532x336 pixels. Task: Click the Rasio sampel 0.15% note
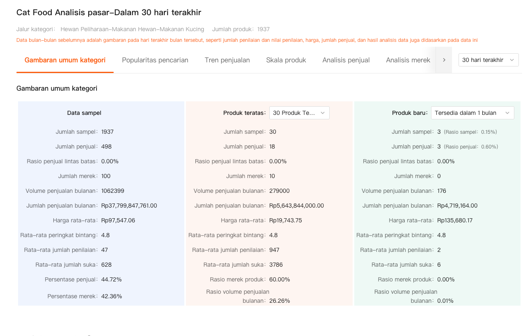coord(470,132)
